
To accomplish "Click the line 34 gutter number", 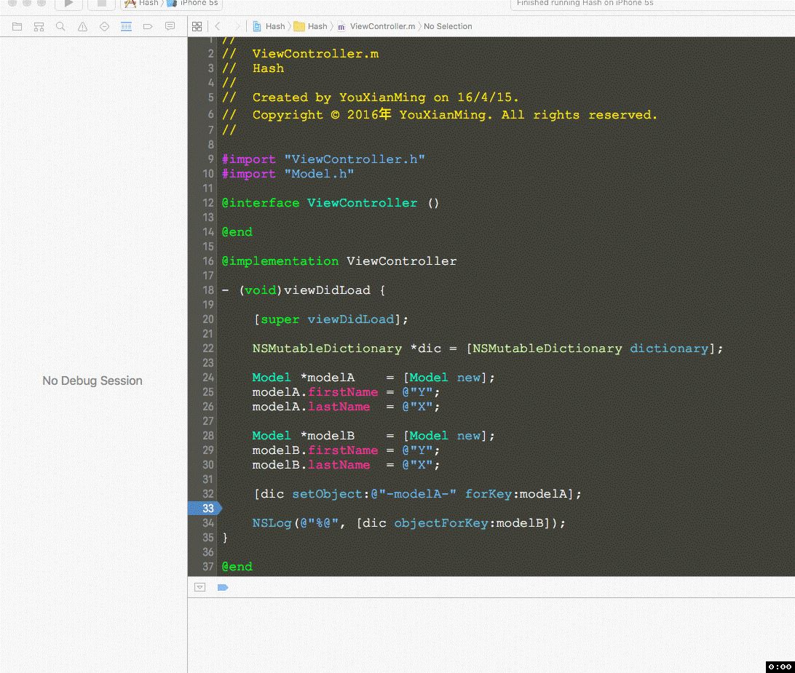I will [208, 523].
